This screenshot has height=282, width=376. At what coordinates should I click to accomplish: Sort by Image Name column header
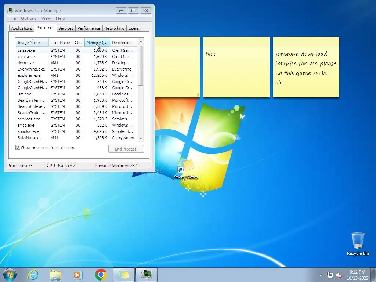click(x=32, y=43)
